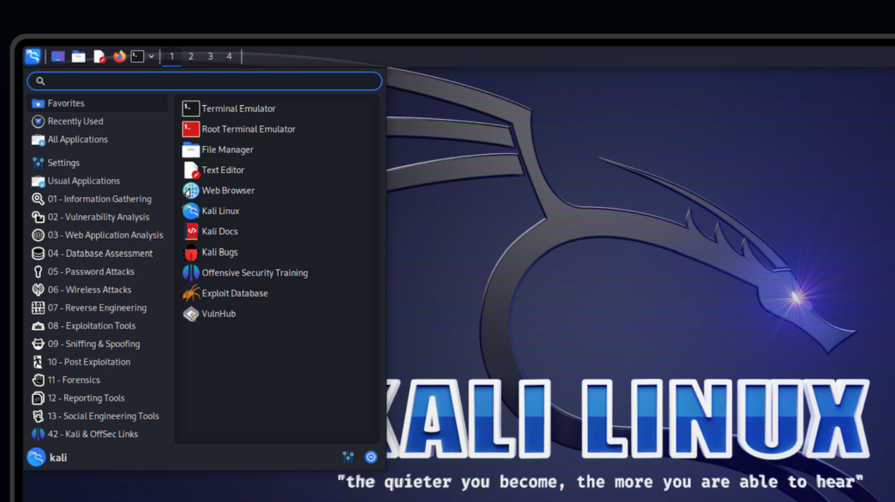Open the Offensive Security Training link
The width and height of the screenshot is (895, 502).
(x=254, y=273)
